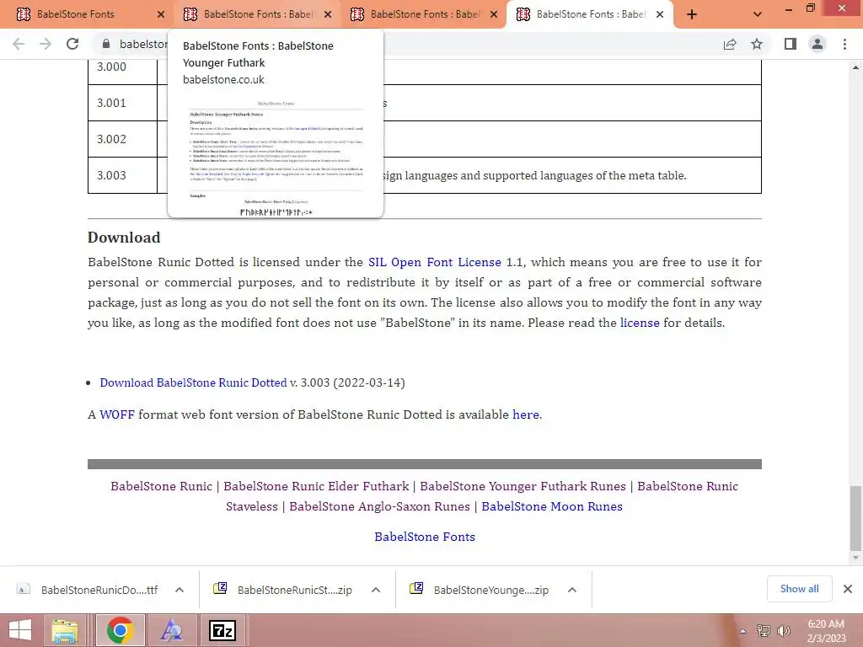
Task: Show hidden system tray icons
Action: click(x=743, y=631)
